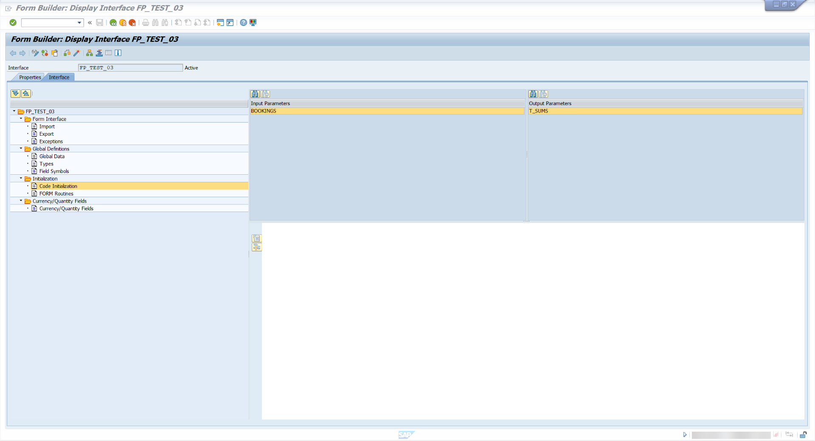Click the Customize Local Layout monitor icon
Image resolution: width=815 pixels, height=441 pixels.
tap(253, 22)
